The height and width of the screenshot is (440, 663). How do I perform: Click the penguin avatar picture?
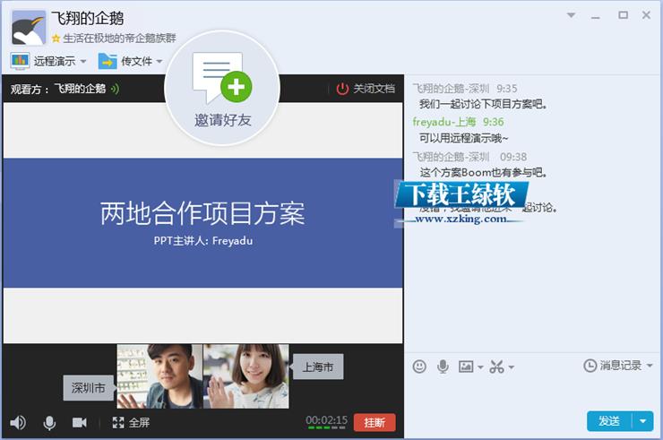click(29, 28)
